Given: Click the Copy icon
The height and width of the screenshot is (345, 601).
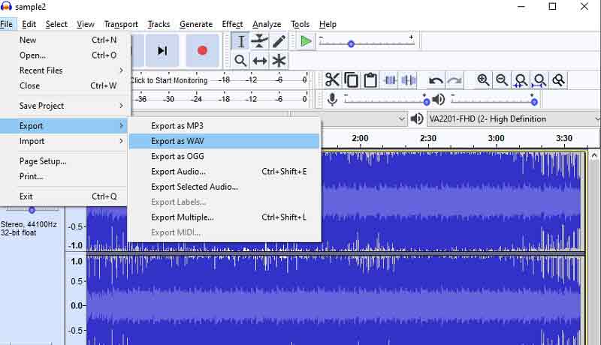Looking at the screenshot, I should (x=351, y=80).
